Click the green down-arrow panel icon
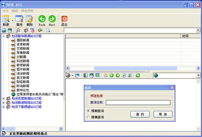The width and height of the screenshot is (202, 137). tap(4, 30)
